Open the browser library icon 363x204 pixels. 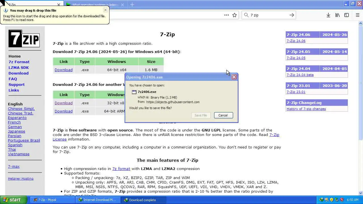click(x=337, y=15)
